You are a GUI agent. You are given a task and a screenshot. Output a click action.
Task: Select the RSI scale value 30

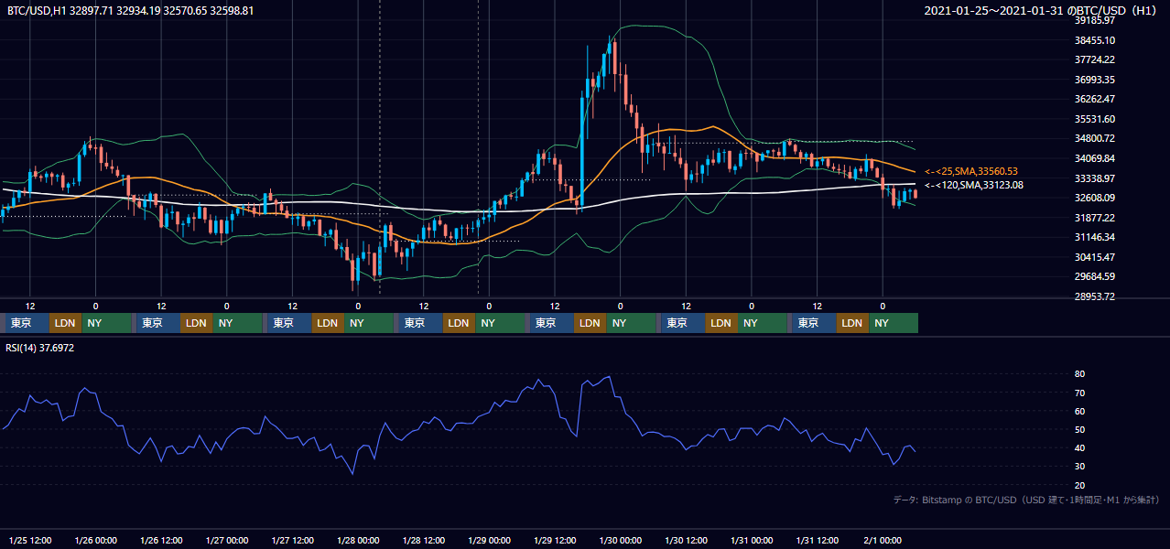click(1080, 467)
